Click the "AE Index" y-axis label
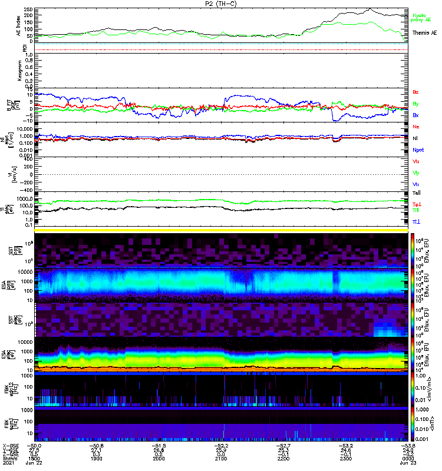442x471 pixels. coord(19,26)
